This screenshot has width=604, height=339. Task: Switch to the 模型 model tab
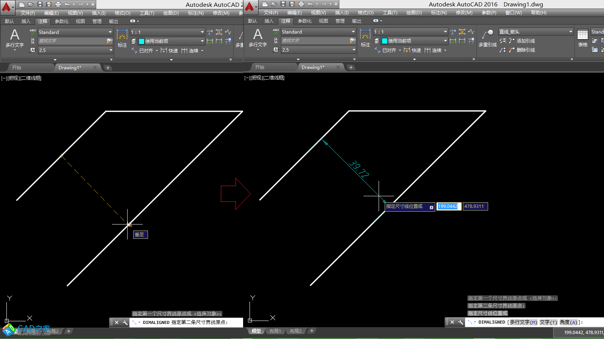coord(256,331)
